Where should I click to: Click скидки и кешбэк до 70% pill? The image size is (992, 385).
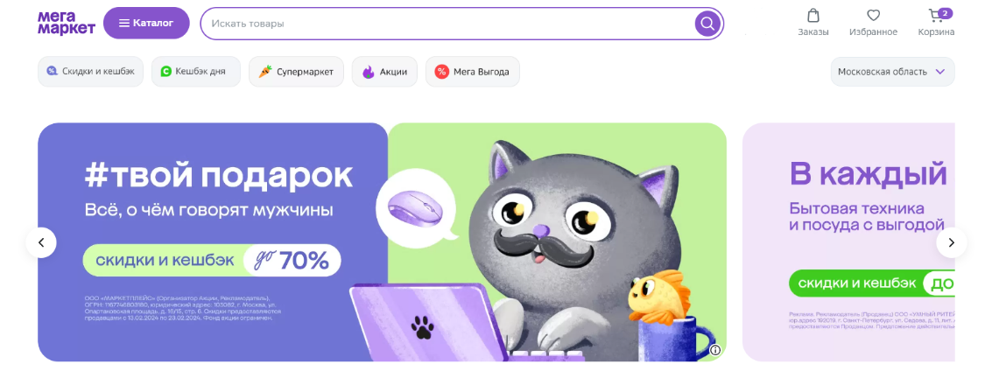tap(211, 260)
